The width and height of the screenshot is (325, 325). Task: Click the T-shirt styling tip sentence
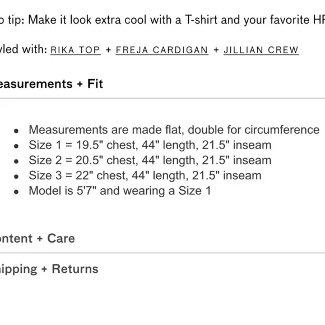162,20
